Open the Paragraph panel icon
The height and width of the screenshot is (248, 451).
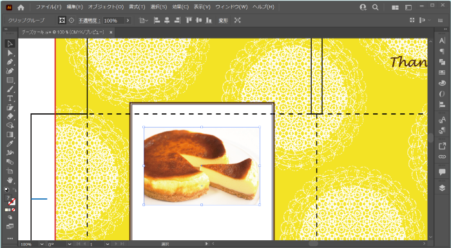tap(442, 52)
